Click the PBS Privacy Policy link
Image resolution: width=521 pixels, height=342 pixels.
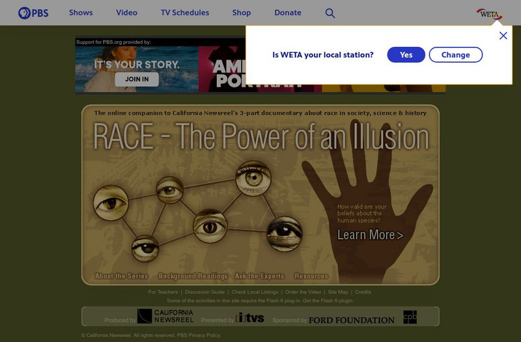[x=199, y=335]
